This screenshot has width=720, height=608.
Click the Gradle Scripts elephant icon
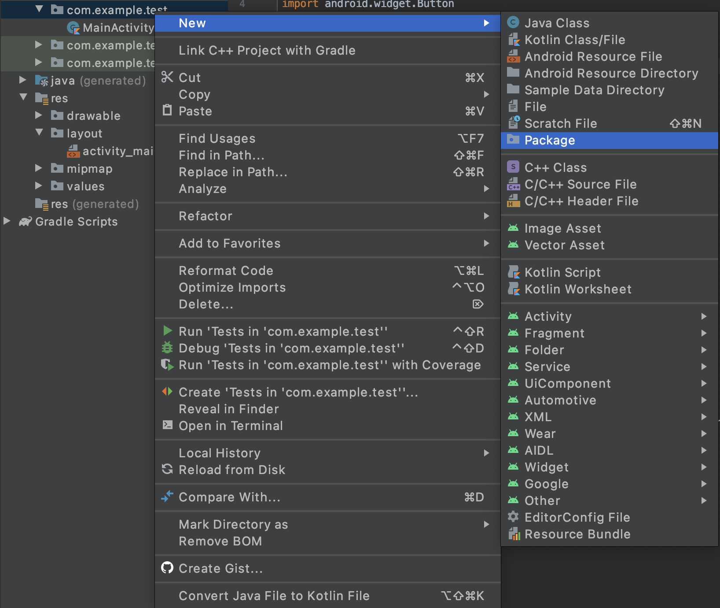click(x=26, y=221)
